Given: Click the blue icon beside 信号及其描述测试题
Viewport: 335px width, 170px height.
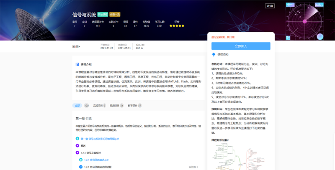Looking at the screenshot, I should pos(81,167).
